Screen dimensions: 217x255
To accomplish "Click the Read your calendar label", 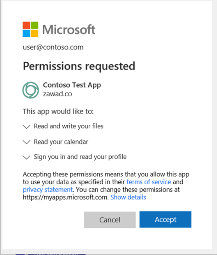I will (x=61, y=142).
